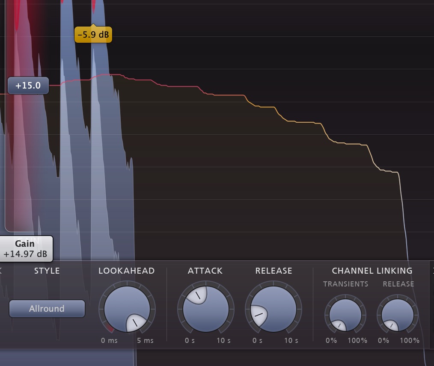434x366 pixels.
Task: Click the Channel Linking Transients knob
Action: [x=345, y=316]
